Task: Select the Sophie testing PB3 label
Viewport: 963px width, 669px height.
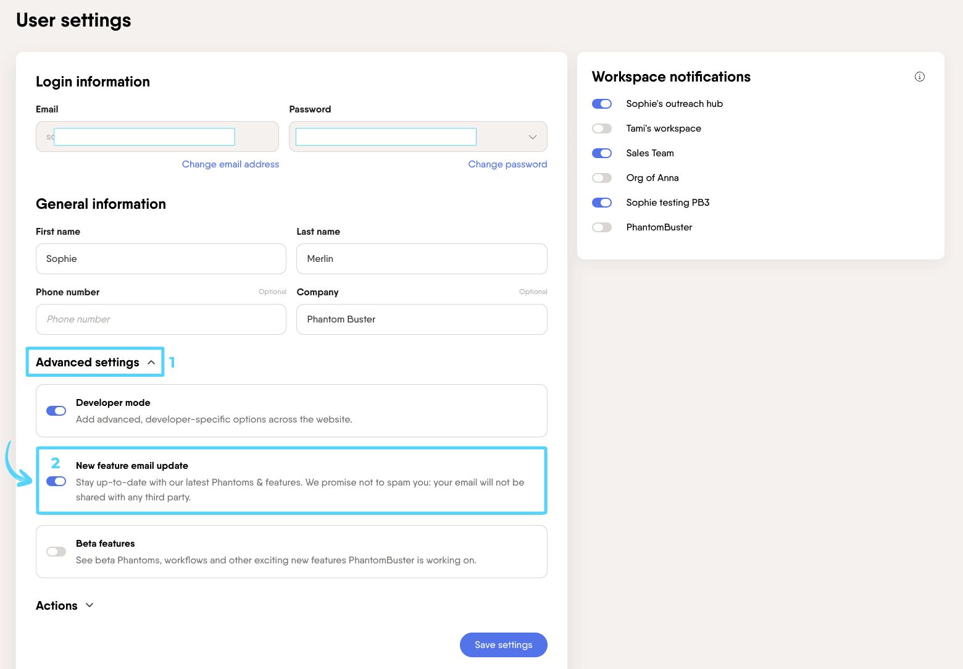Action: click(668, 203)
